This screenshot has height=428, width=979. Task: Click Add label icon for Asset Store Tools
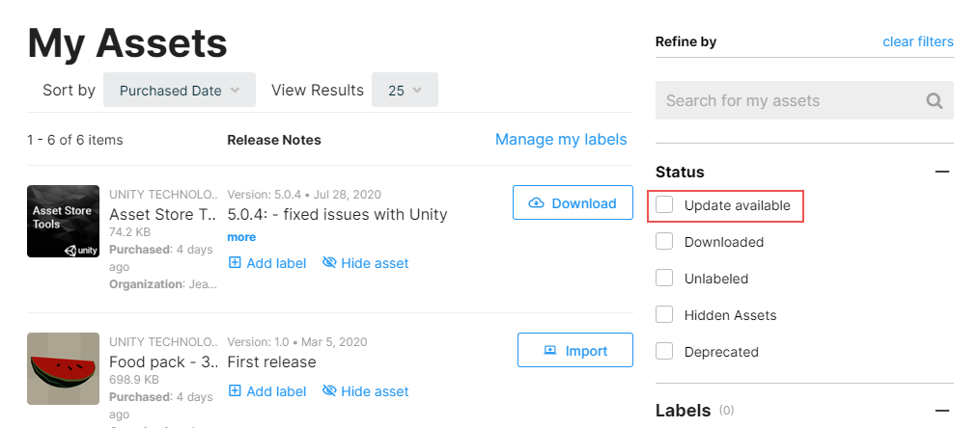click(x=236, y=263)
